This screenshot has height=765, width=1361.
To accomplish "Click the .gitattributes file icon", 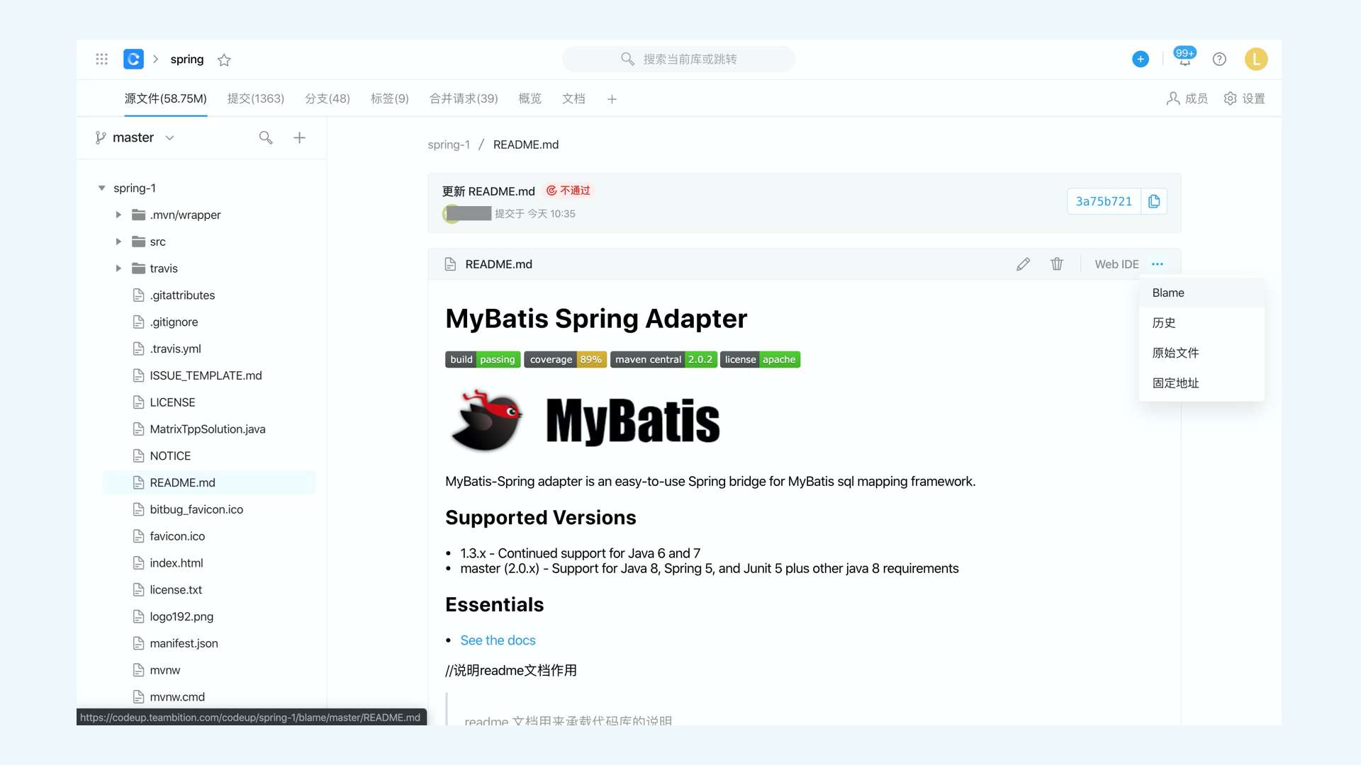I will tap(139, 295).
